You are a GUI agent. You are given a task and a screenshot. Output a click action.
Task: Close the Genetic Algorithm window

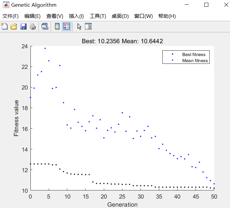click(226, 5)
